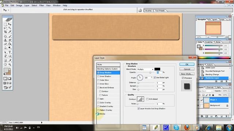Switch to the Swatches tab
Image resolution: width=234 pixels, height=131 pixels.
209,42
